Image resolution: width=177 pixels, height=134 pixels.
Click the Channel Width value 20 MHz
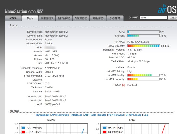click(49, 72)
